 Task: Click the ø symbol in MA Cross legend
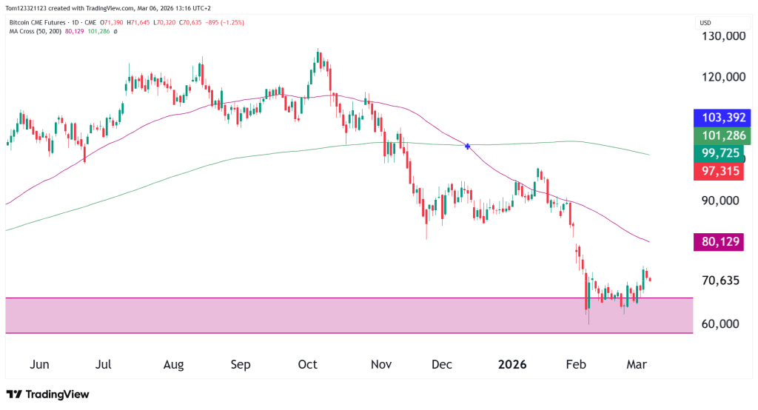click(x=115, y=32)
